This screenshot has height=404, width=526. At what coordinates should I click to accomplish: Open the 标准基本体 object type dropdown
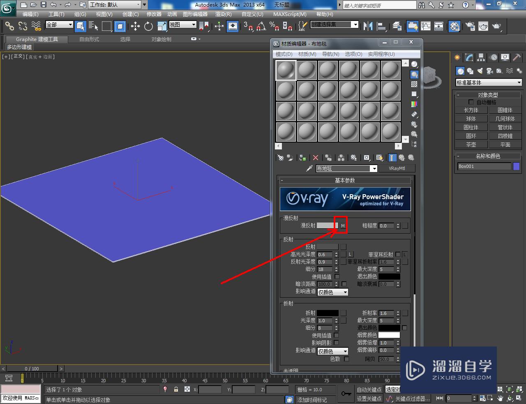click(489, 83)
